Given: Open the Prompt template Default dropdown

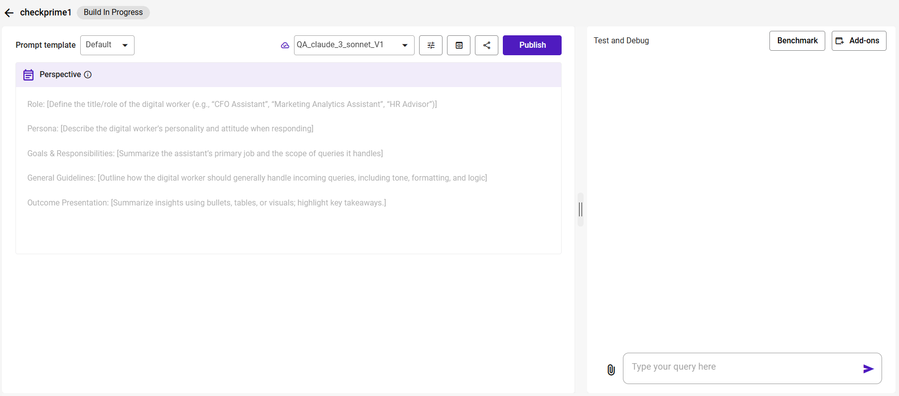Looking at the screenshot, I should 107,45.
